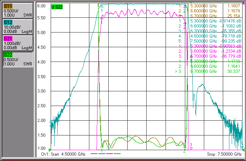
Task: Click the green reference arrow at left axis bottom
Action: (x=50, y=150)
